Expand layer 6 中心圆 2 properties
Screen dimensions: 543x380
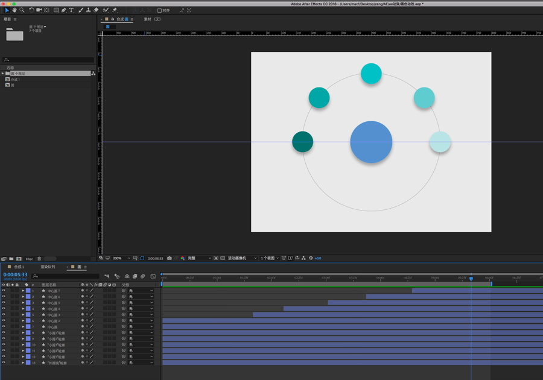(x=23, y=321)
